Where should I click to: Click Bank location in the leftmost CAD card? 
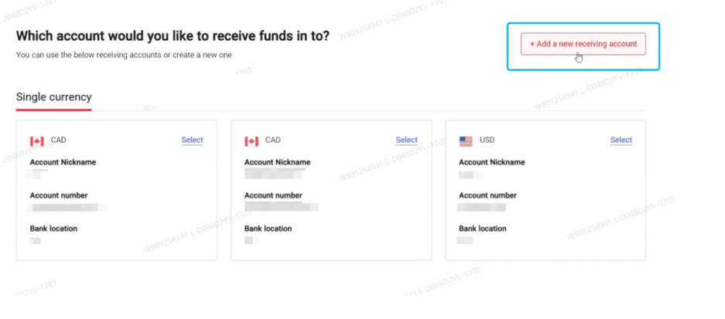pyautogui.click(x=53, y=229)
